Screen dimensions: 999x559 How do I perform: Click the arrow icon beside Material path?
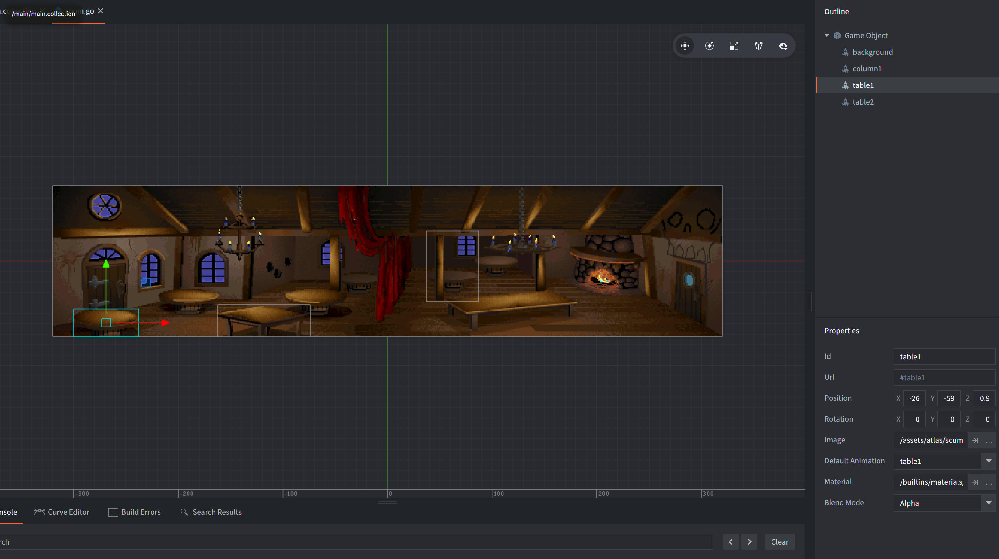[975, 482]
